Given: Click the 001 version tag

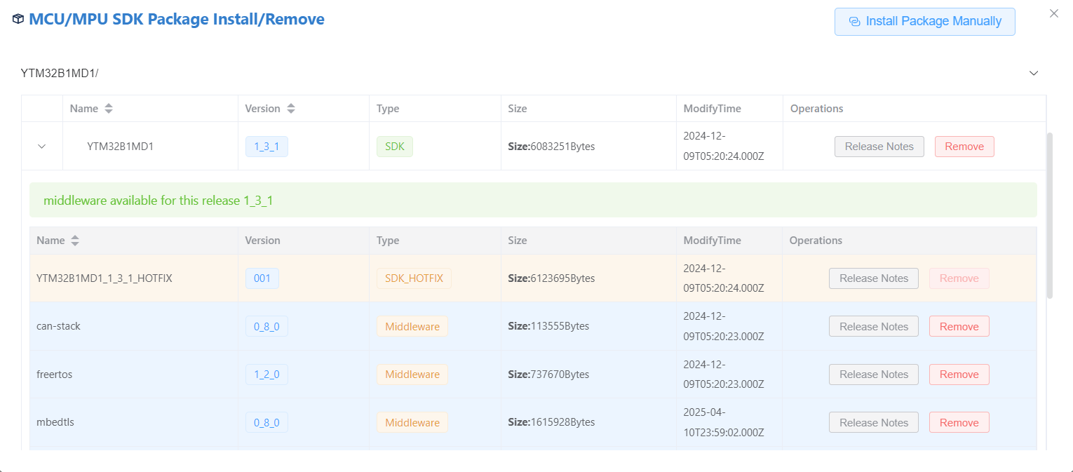Looking at the screenshot, I should pyautogui.click(x=262, y=278).
